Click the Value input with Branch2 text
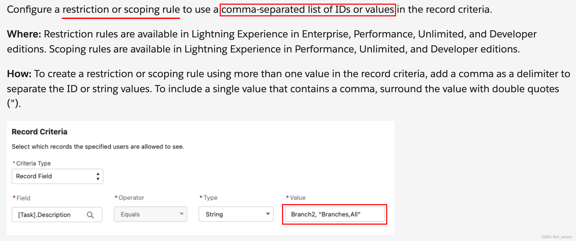The width and height of the screenshot is (576, 241). coord(334,214)
